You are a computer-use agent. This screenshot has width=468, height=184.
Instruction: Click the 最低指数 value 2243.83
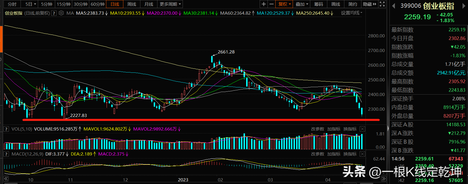tap(457, 90)
